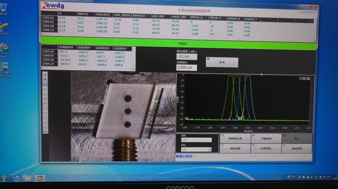This screenshot has width=338, height=189.
Task: Click the 位置调试 position debug button
Action: click(x=266, y=148)
